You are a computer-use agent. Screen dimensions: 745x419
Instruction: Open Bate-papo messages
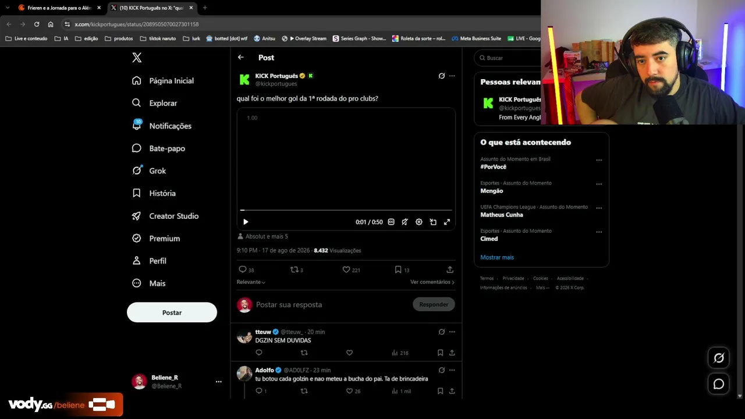[x=159, y=148]
